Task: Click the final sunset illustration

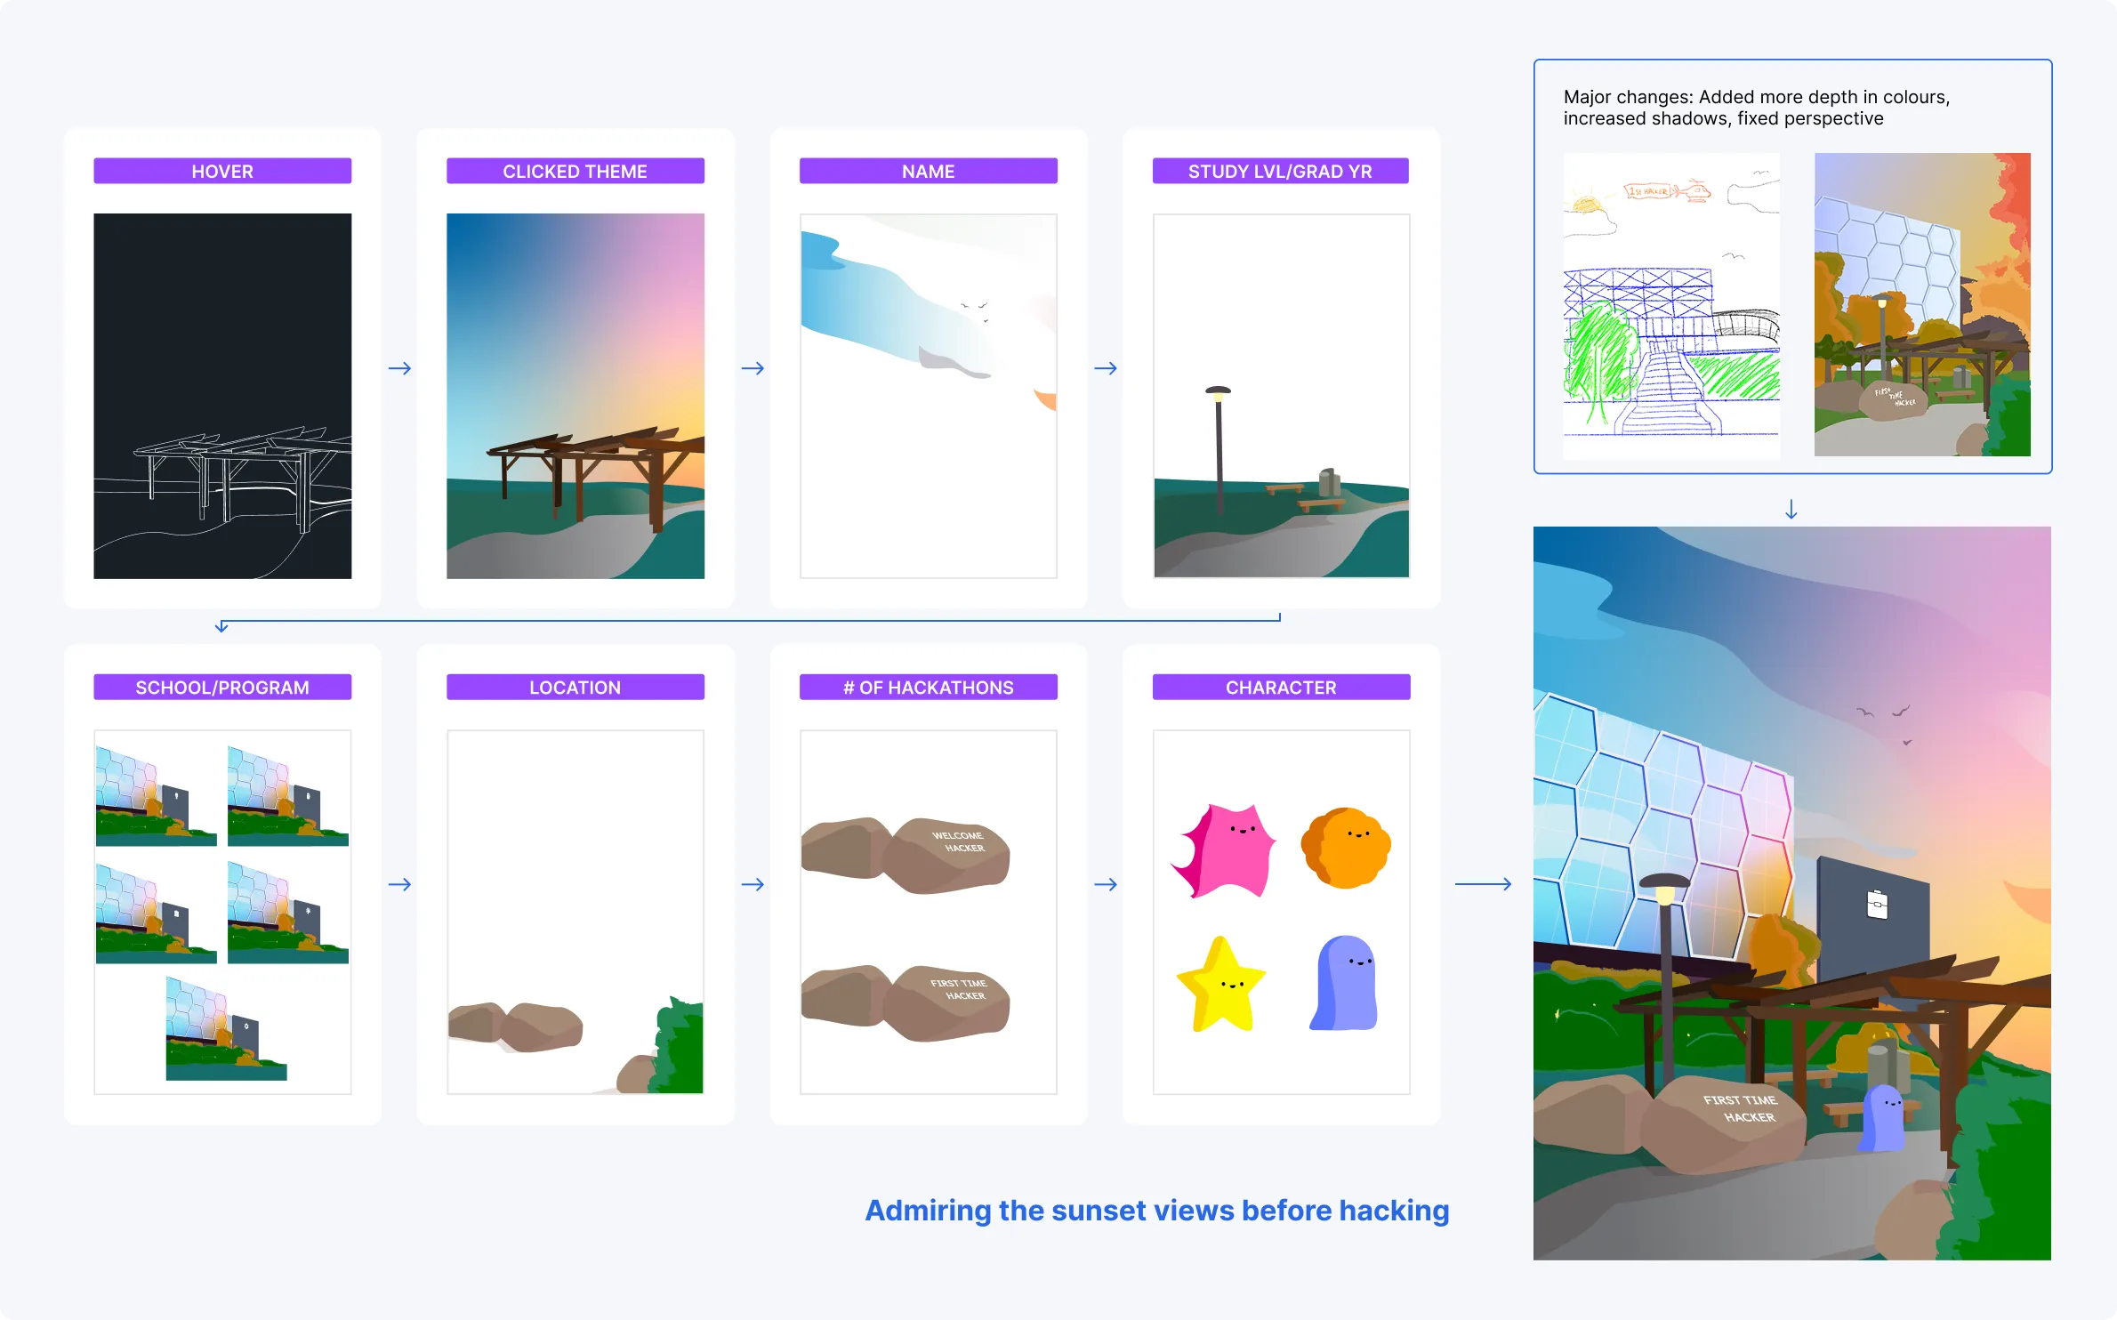Action: (x=1791, y=892)
